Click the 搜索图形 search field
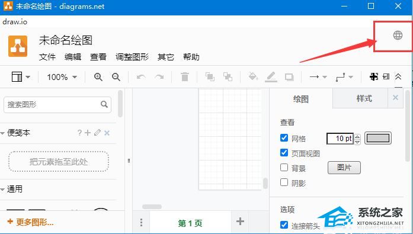 (x=57, y=104)
